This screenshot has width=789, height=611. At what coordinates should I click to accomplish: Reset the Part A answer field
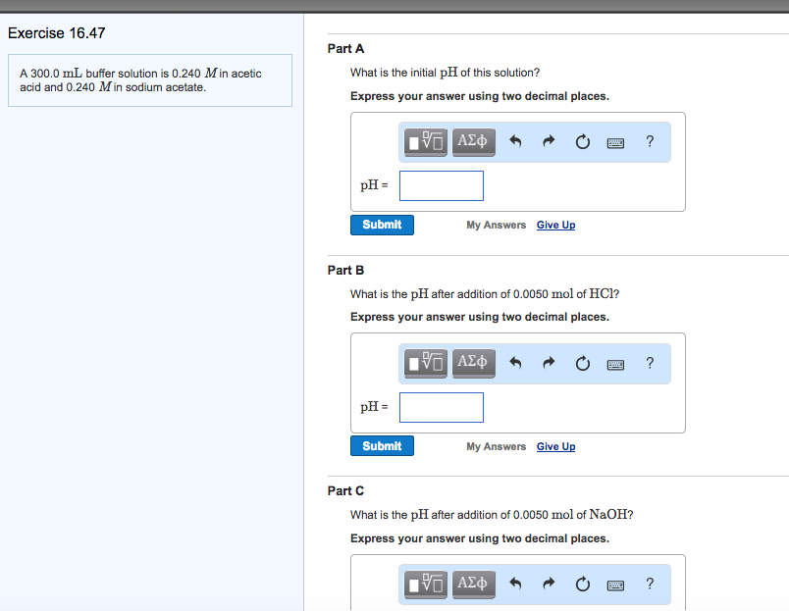(x=583, y=142)
